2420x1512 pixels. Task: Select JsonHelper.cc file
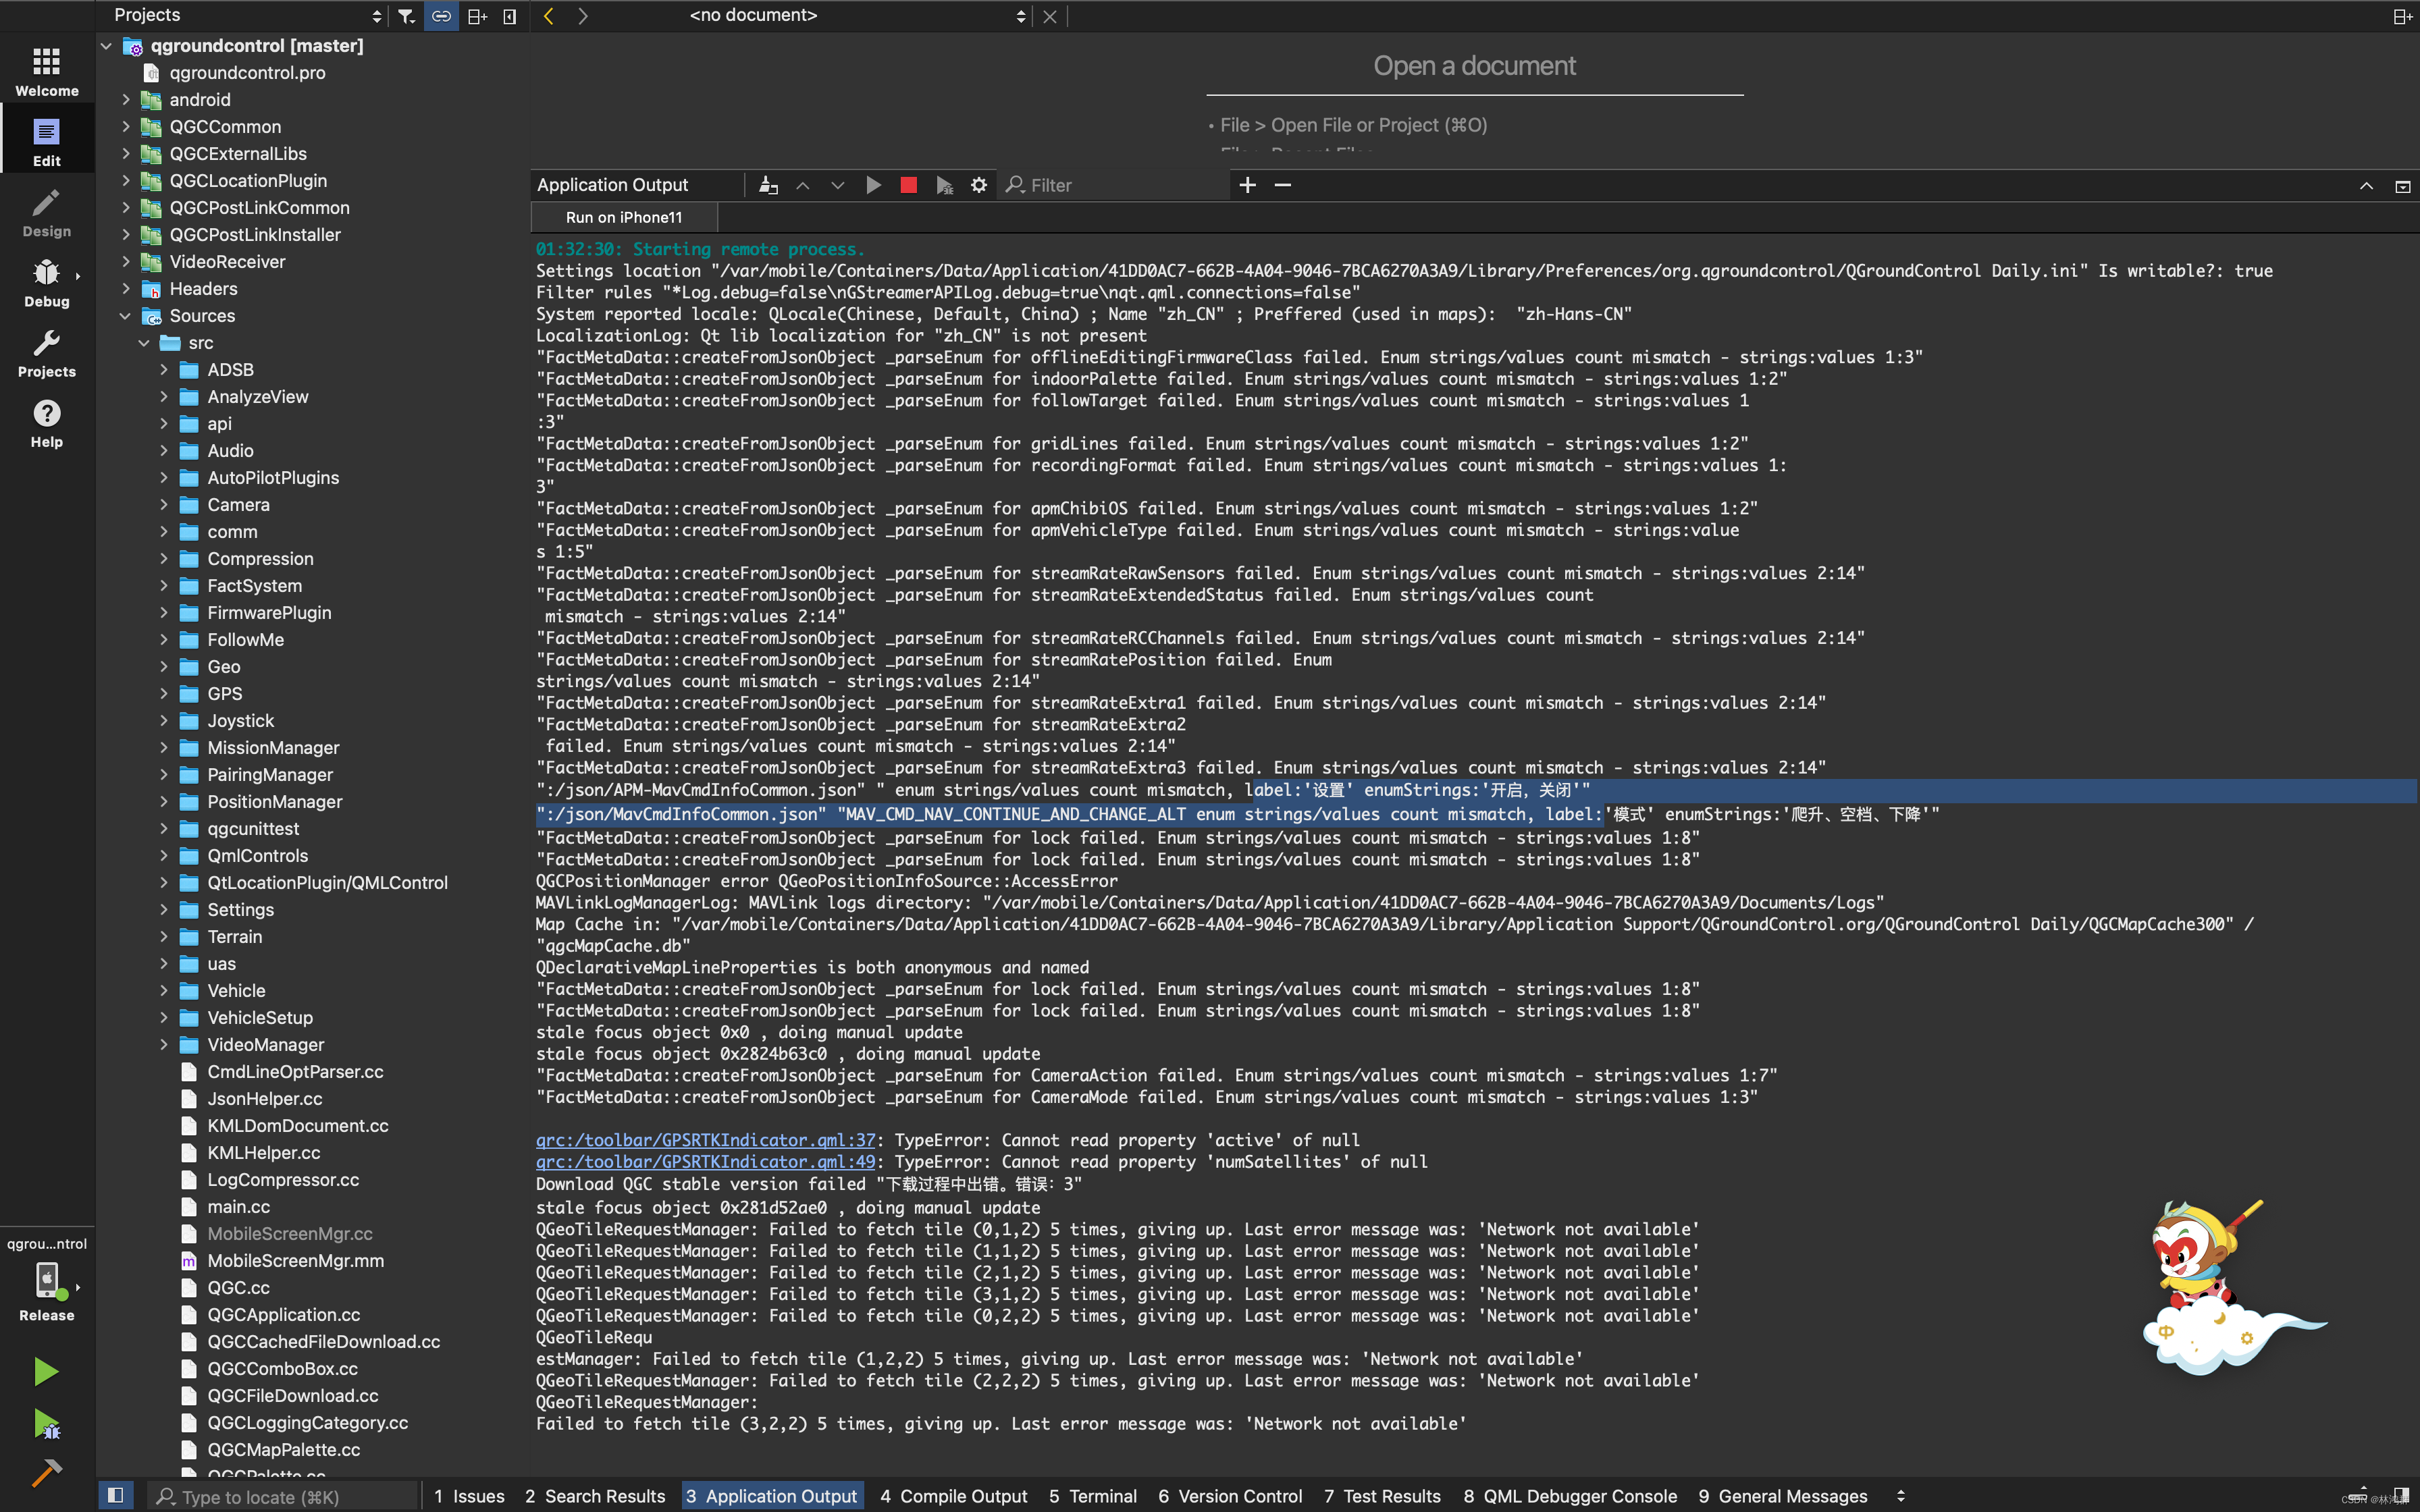coord(264,1099)
